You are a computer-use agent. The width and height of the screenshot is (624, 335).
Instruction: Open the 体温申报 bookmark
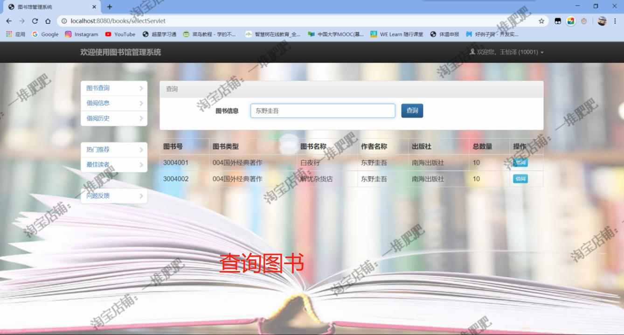click(x=444, y=34)
